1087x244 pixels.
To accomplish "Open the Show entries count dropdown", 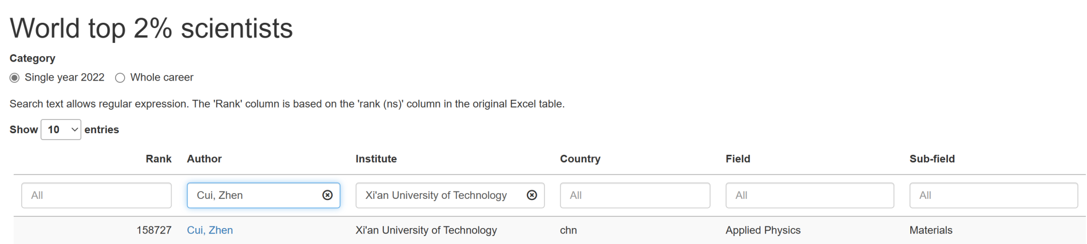I will coord(61,130).
